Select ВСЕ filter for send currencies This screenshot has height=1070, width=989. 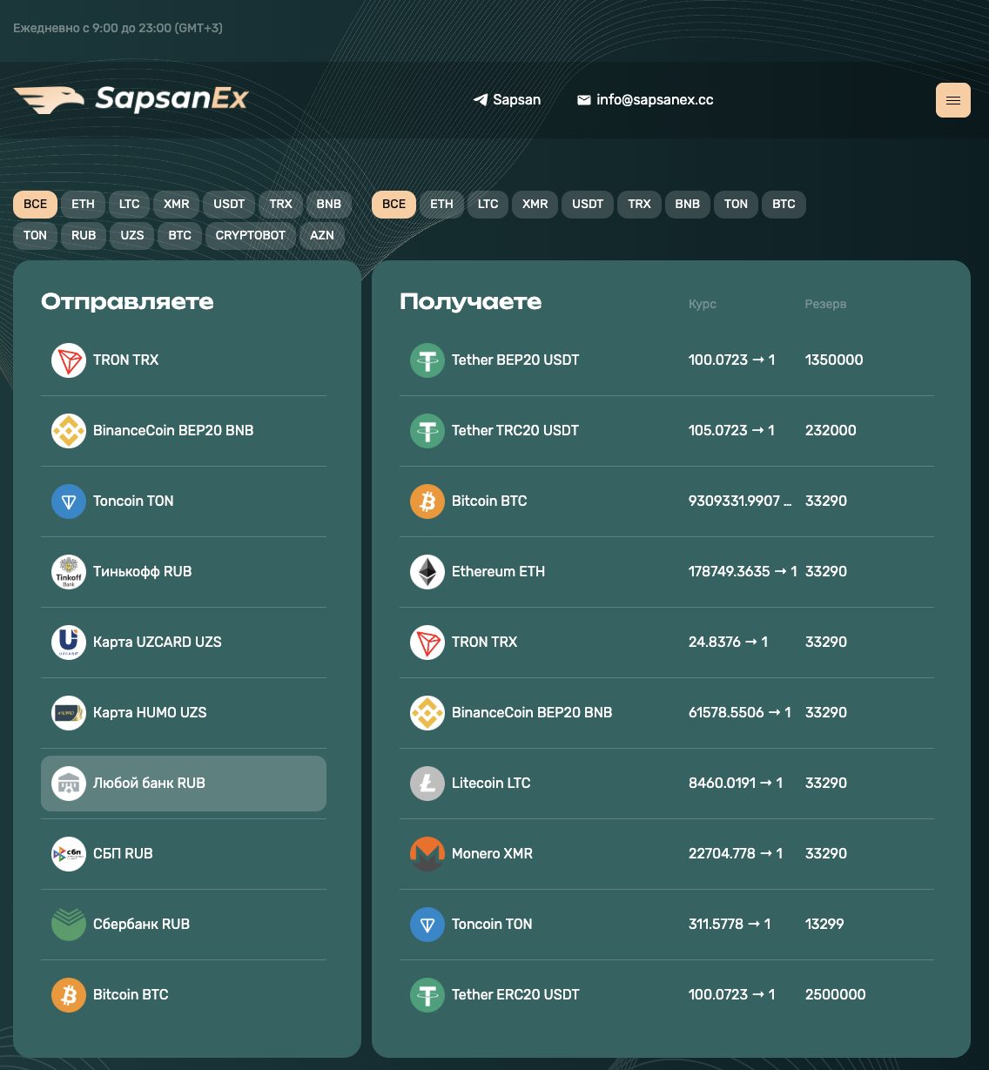[36, 205]
